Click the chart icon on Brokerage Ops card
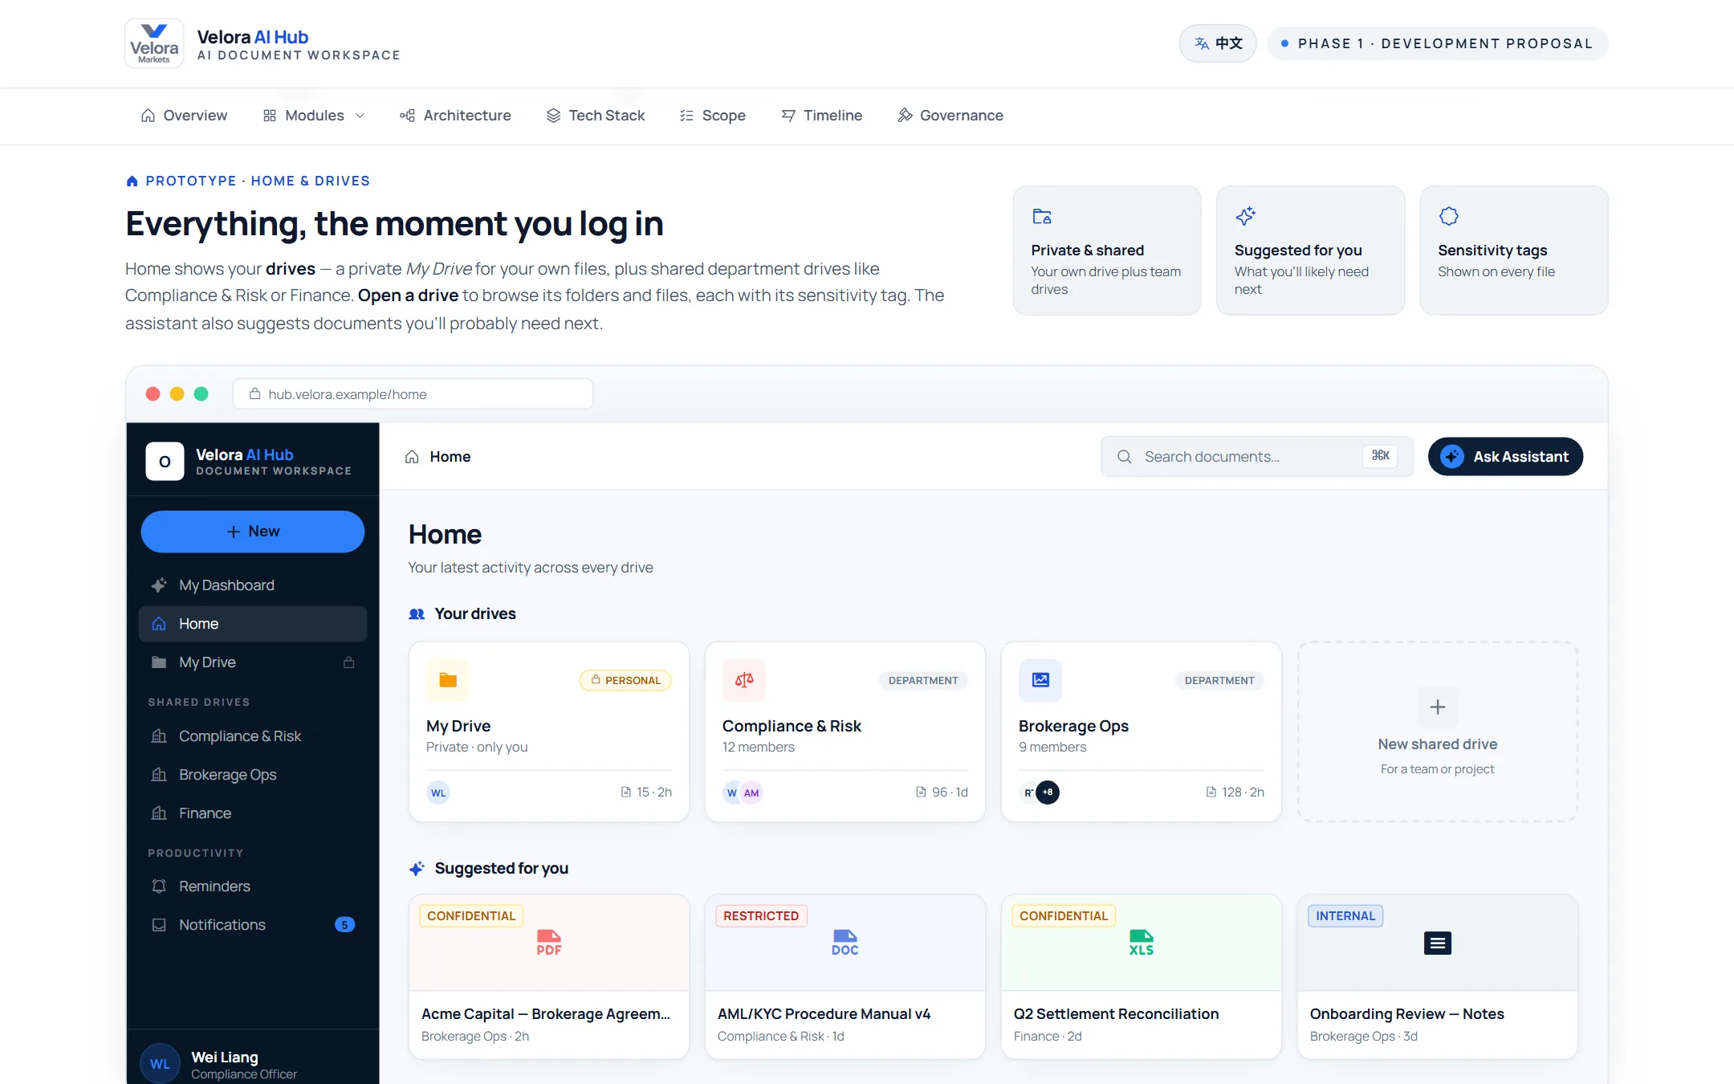Screen dimensions: 1734x1084 tap(1040, 680)
